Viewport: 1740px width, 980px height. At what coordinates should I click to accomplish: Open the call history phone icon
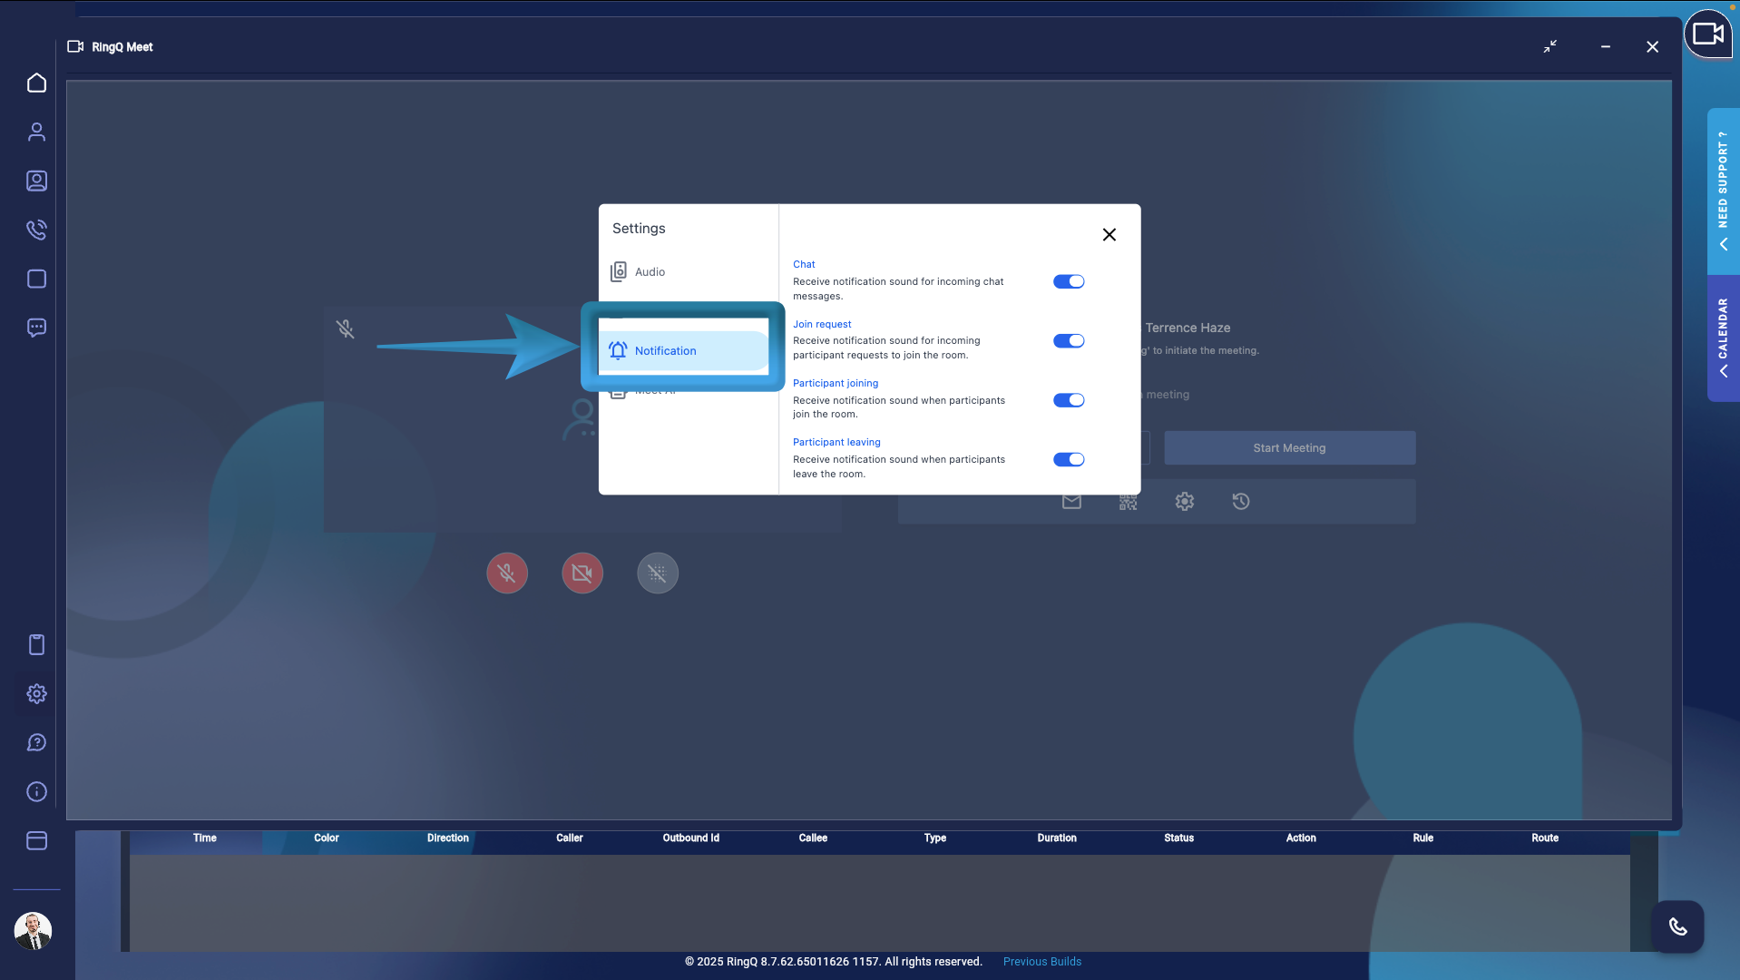point(36,230)
